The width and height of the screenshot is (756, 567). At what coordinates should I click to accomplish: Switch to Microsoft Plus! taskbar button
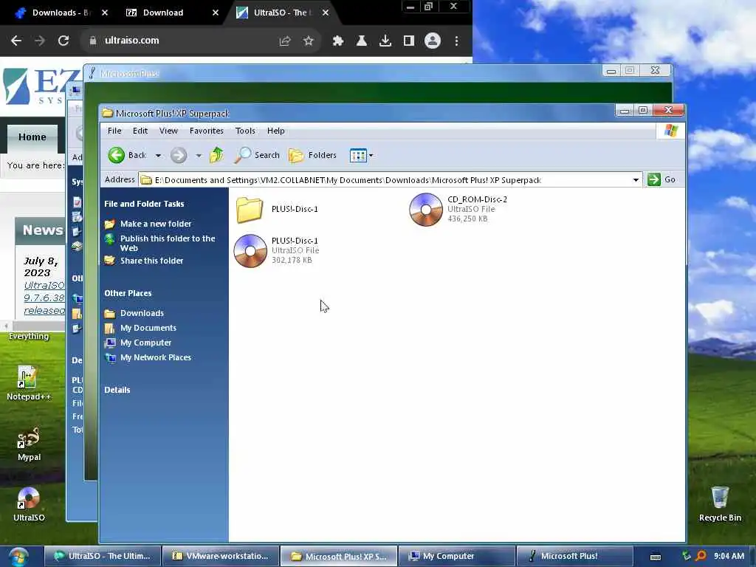coord(574,556)
